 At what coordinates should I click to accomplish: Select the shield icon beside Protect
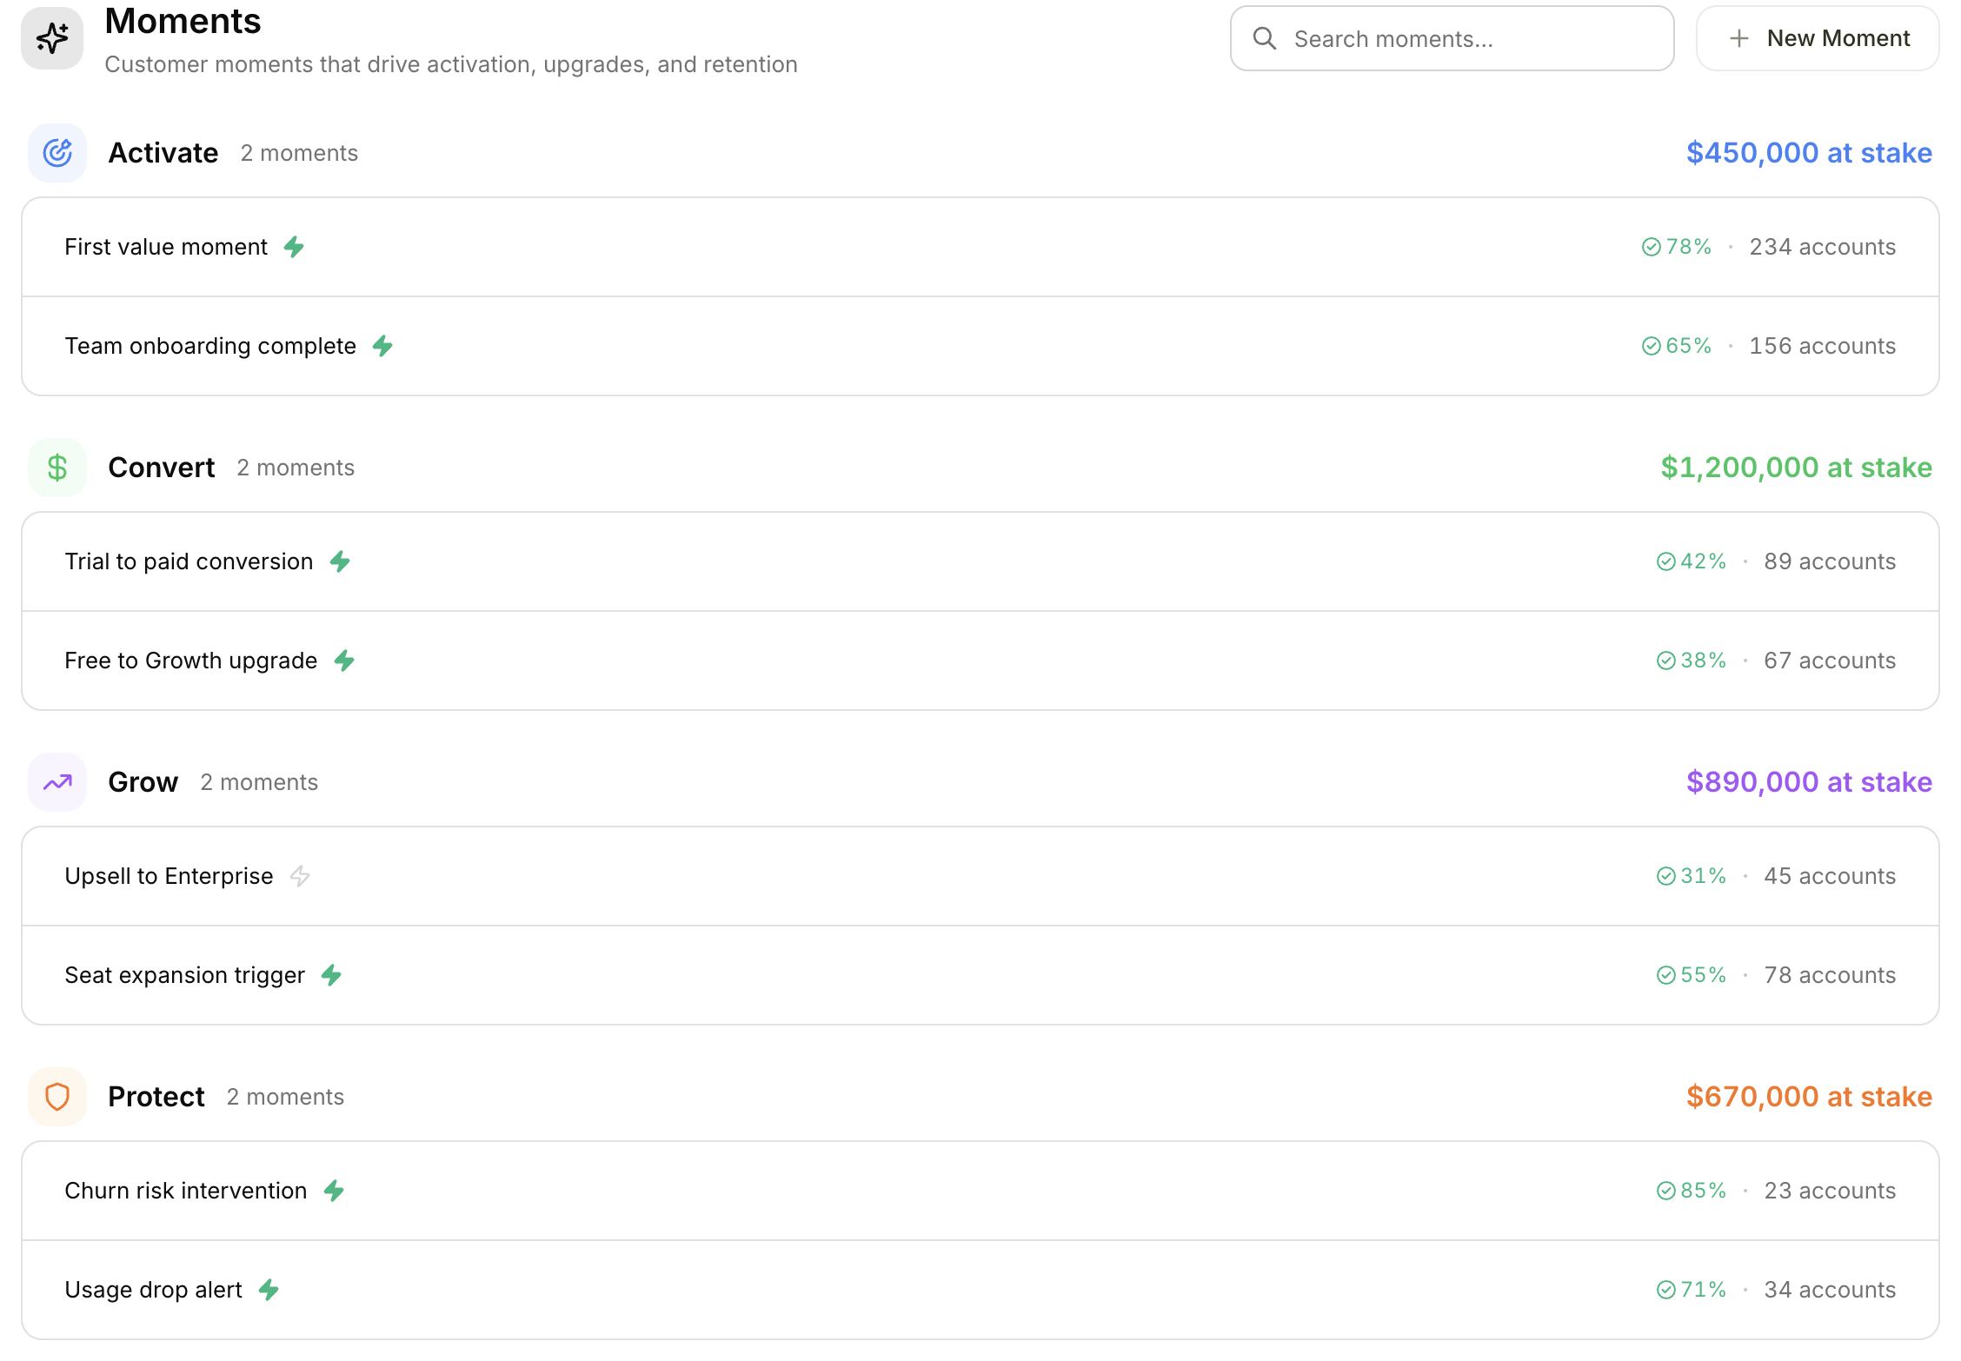coord(57,1096)
